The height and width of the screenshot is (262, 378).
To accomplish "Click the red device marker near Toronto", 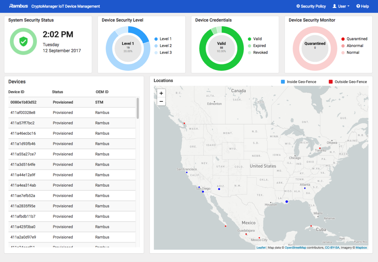I will click(320, 148).
